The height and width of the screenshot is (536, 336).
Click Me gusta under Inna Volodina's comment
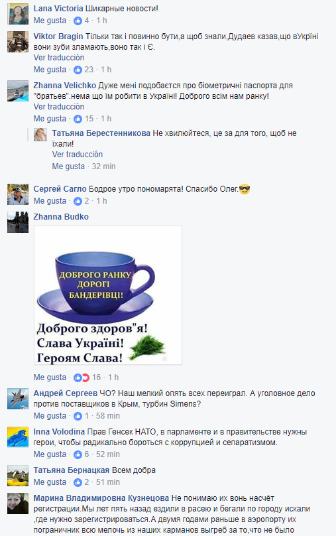[x=50, y=454]
